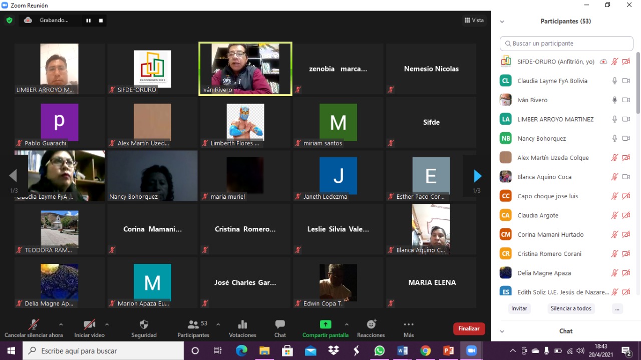This screenshot has height=360, width=641.
Task: Expand video options arrow beside Iniciar video
Action: pos(107,324)
